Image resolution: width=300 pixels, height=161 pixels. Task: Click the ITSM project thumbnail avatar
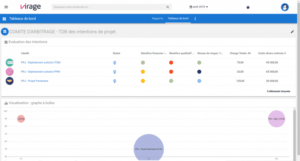click(x=10, y=62)
